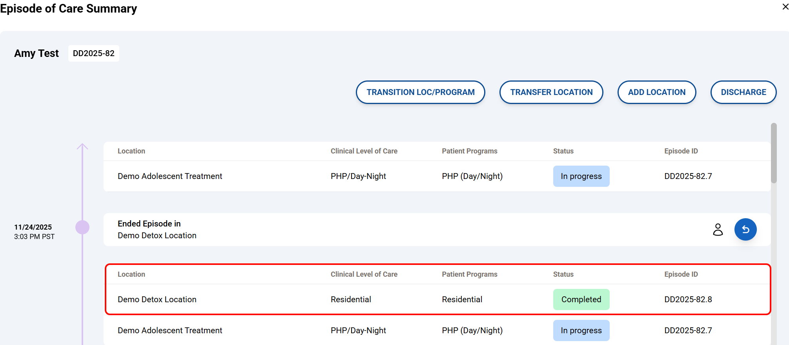
Task: Click the DISCHARGE button
Action: (743, 92)
